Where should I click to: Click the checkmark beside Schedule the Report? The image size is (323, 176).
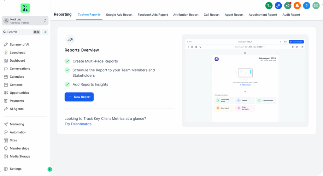(x=67, y=70)
